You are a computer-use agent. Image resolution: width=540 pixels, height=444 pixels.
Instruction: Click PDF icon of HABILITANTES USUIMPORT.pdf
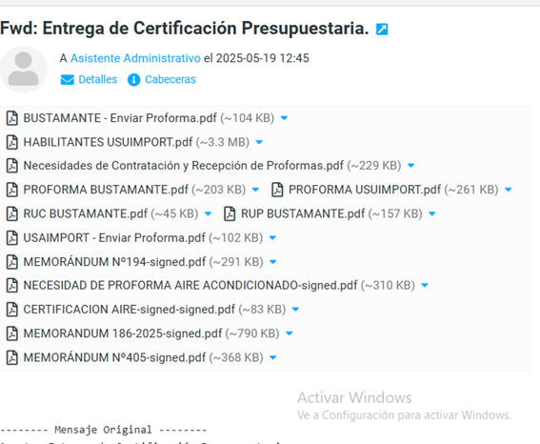12,142
